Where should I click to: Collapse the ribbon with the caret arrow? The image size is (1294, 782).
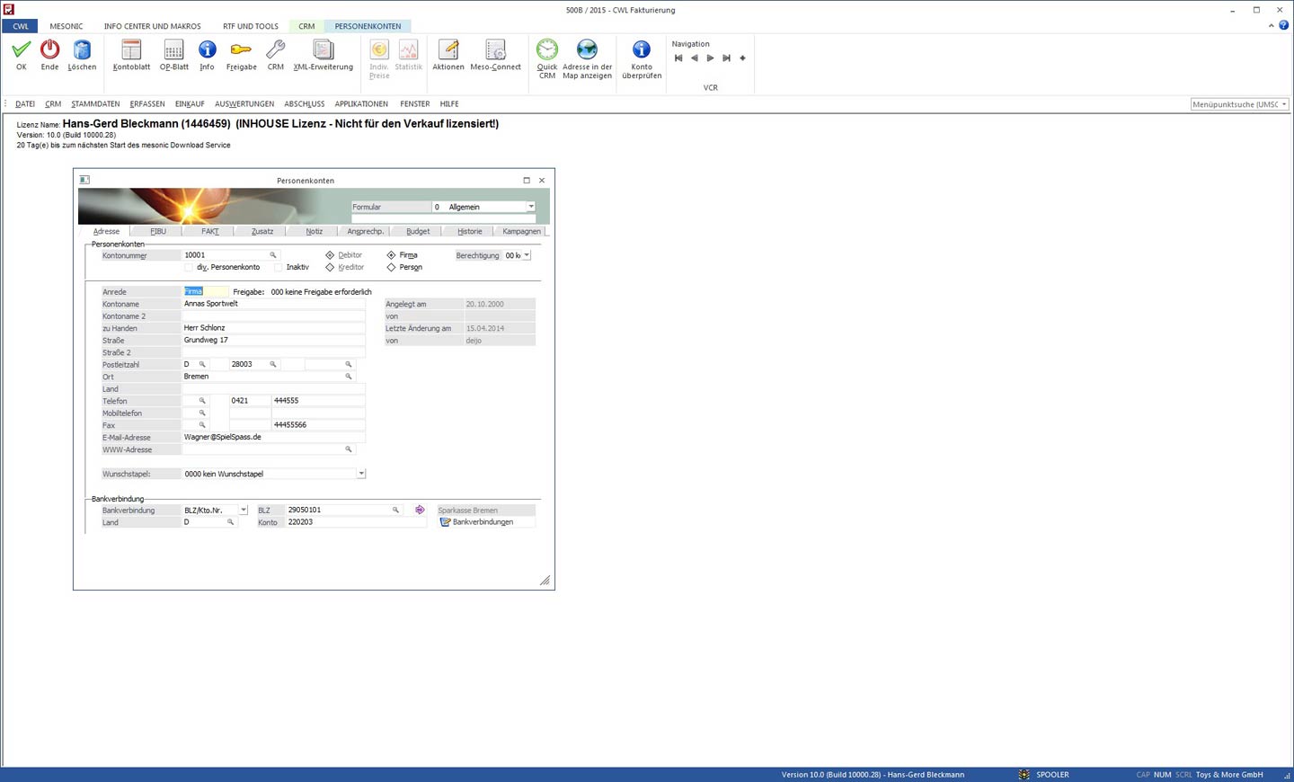coord(1272,25)
